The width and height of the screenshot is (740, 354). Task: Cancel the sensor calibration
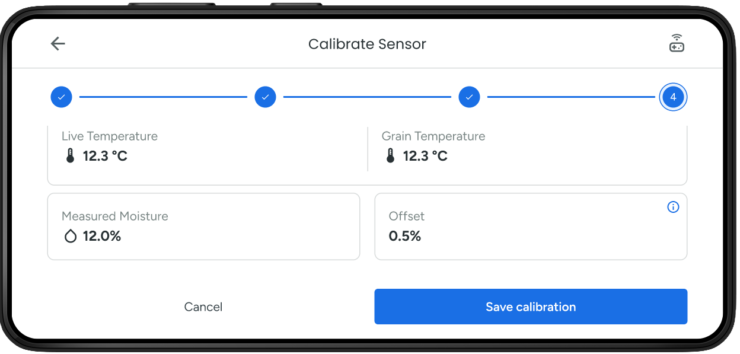(203, 307)
